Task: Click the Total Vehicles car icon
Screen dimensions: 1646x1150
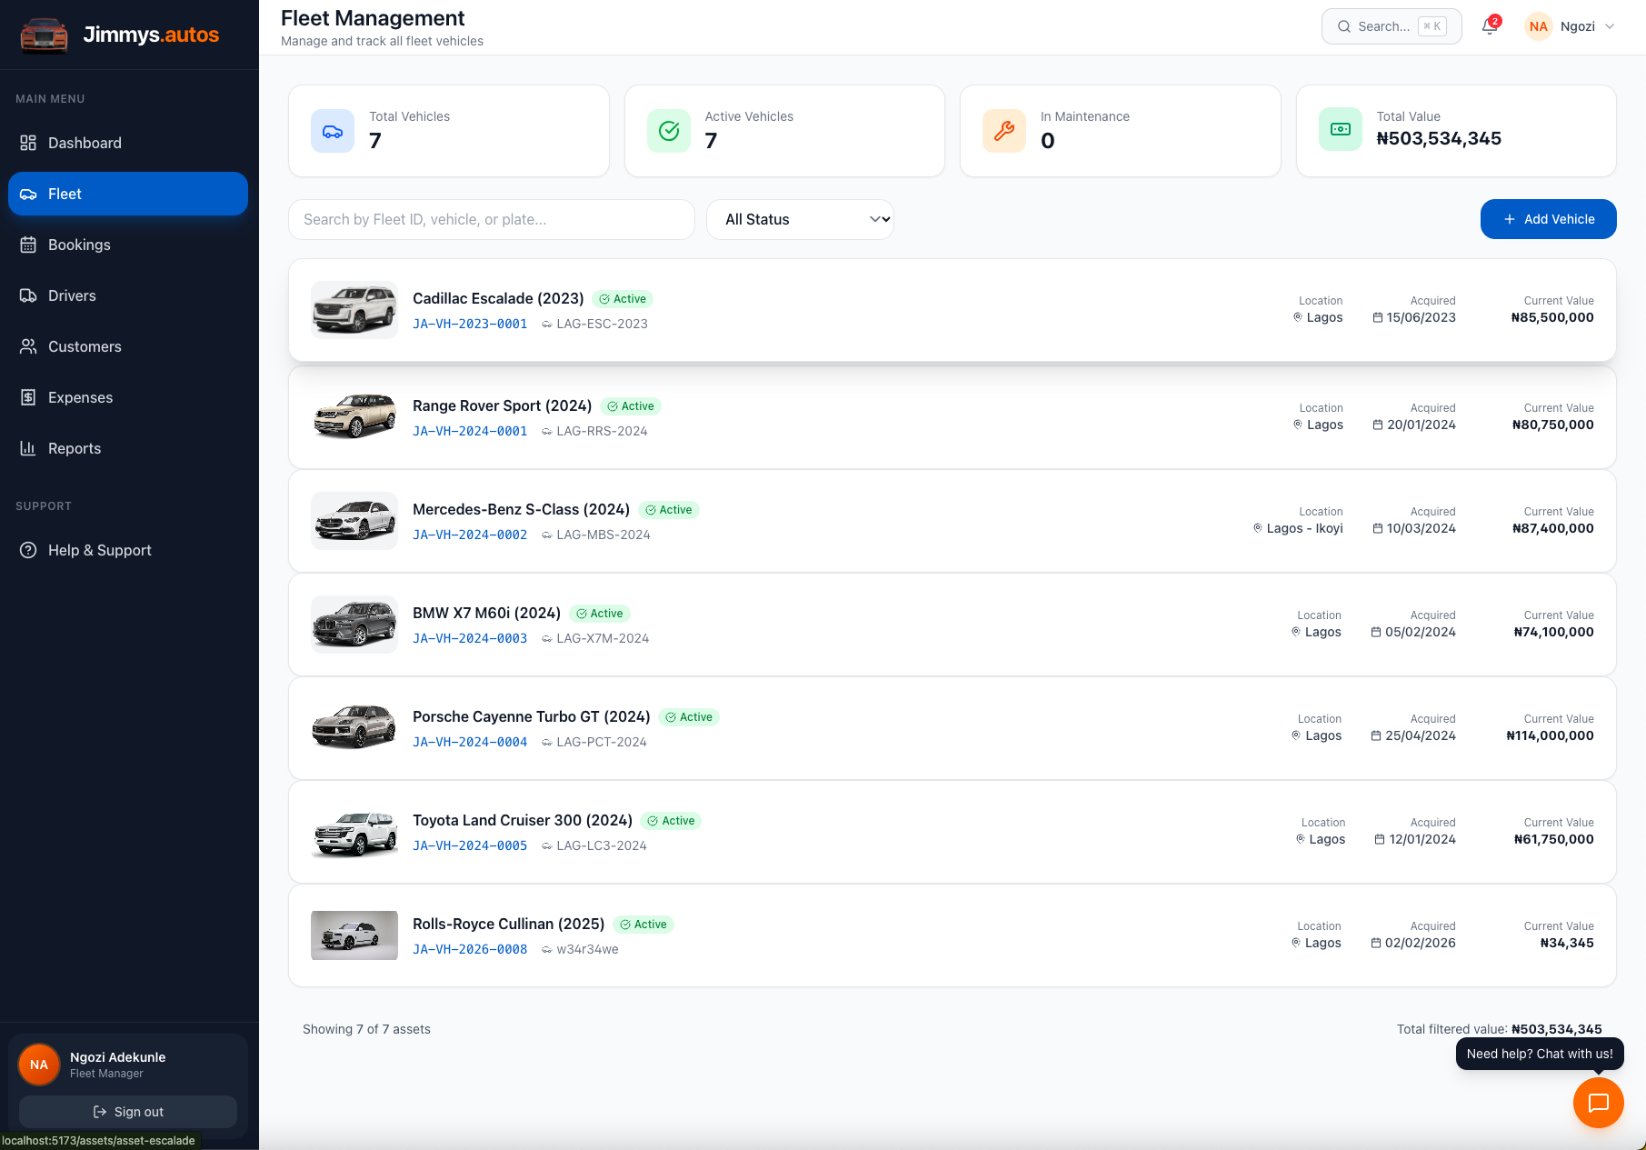Action: [x=333, y=131]
